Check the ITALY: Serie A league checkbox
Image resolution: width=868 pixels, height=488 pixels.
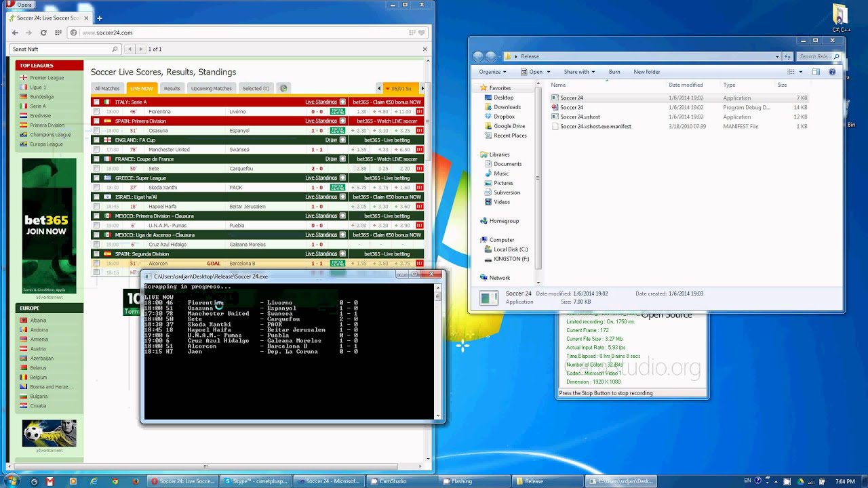tap(96, 102)
